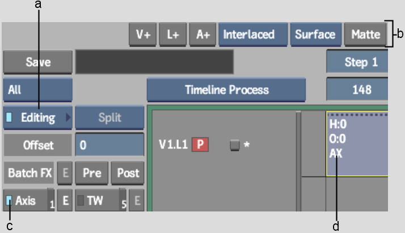Viewport: 405px width, 233px height.
Task: Toggle the small grey square button on V1.L1
Action: [234, 145]
